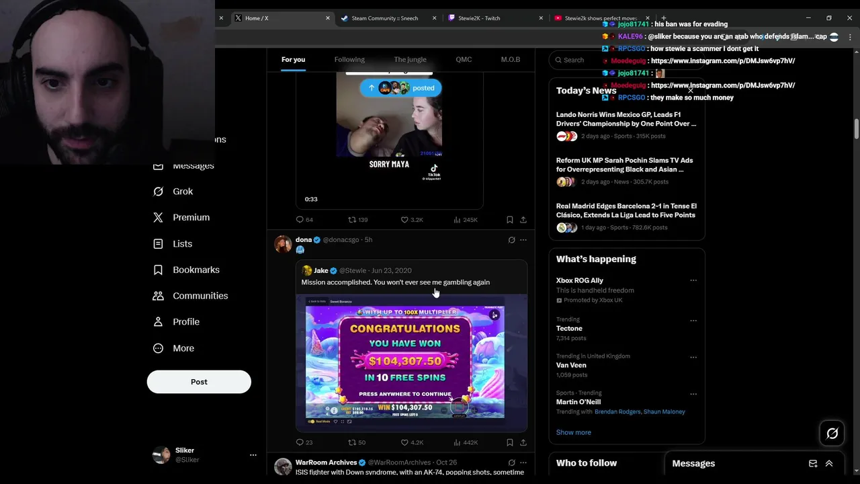860x484 pixels.
Task: Switch to Stewie2k YouTube browser tab
Action: point(601,18)
